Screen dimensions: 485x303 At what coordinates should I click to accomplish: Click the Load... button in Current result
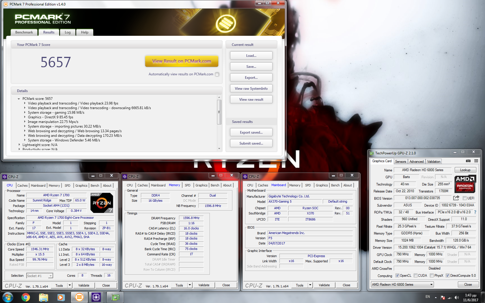(251, 56)
